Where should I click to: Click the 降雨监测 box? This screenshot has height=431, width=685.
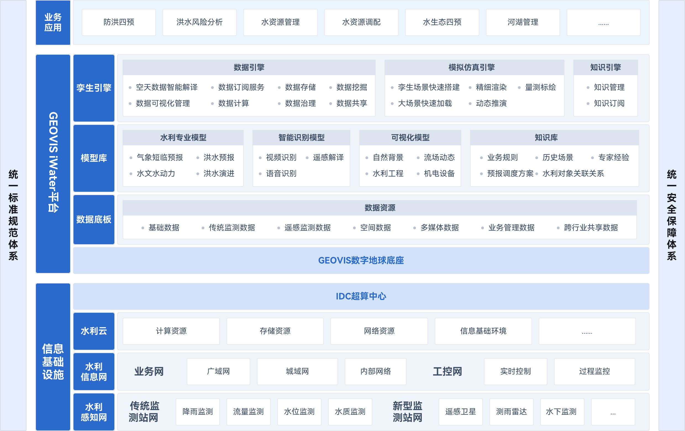[198, 412]
